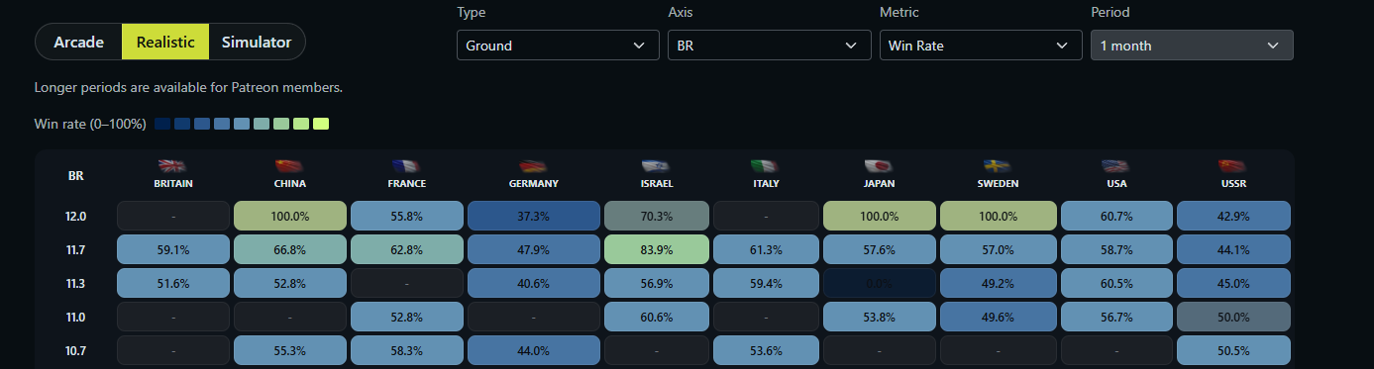Click the Japan flag icon

tap(879, 166)
